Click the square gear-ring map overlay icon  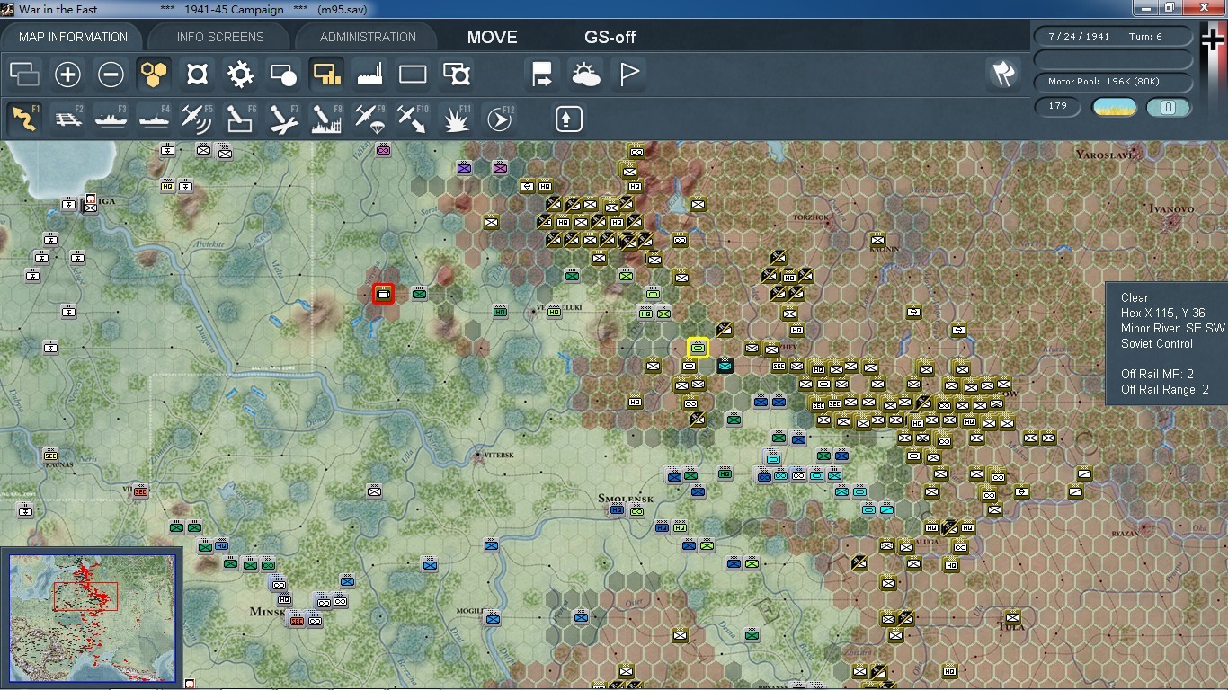point(197,75)
